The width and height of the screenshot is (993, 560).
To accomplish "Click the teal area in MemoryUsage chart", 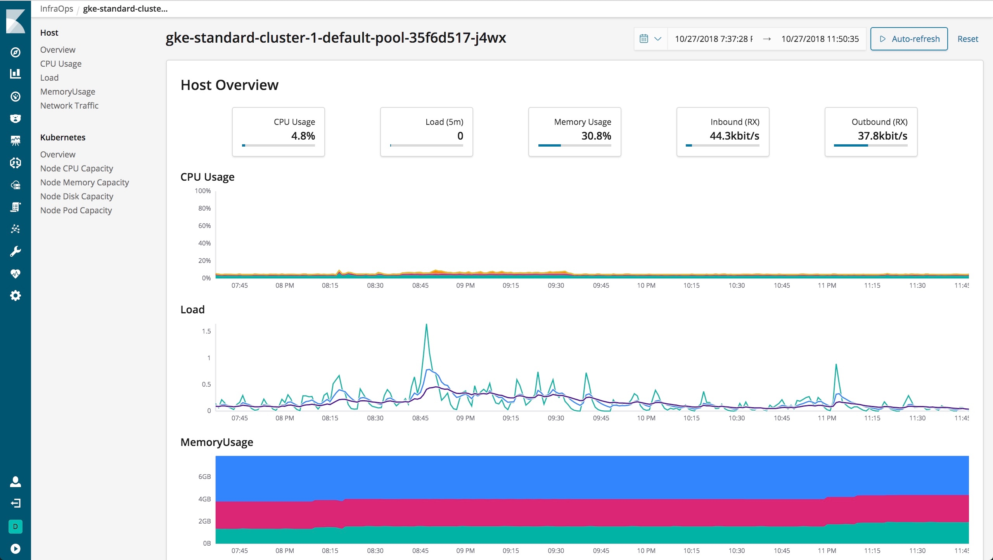I will click(592, 535).
